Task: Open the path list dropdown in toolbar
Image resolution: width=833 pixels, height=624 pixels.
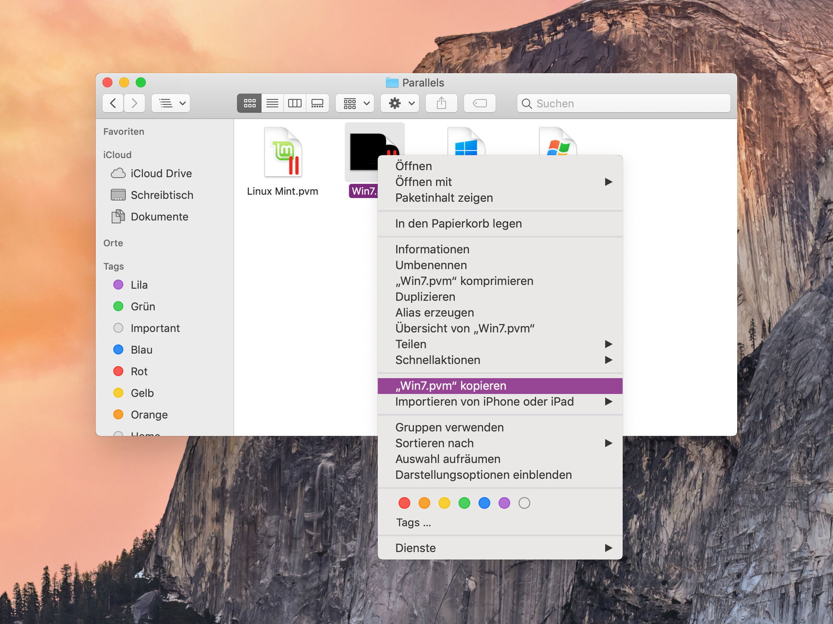Action: [171, 103]
